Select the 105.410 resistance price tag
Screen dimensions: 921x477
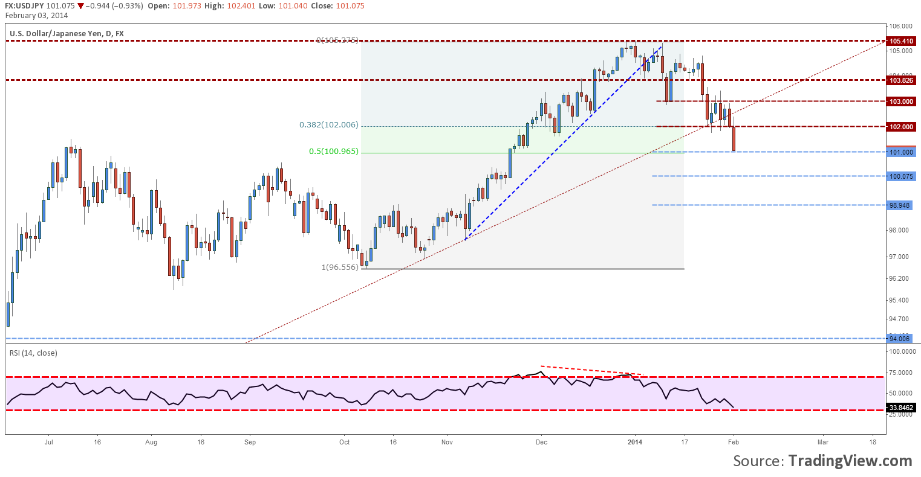point(900,41)
